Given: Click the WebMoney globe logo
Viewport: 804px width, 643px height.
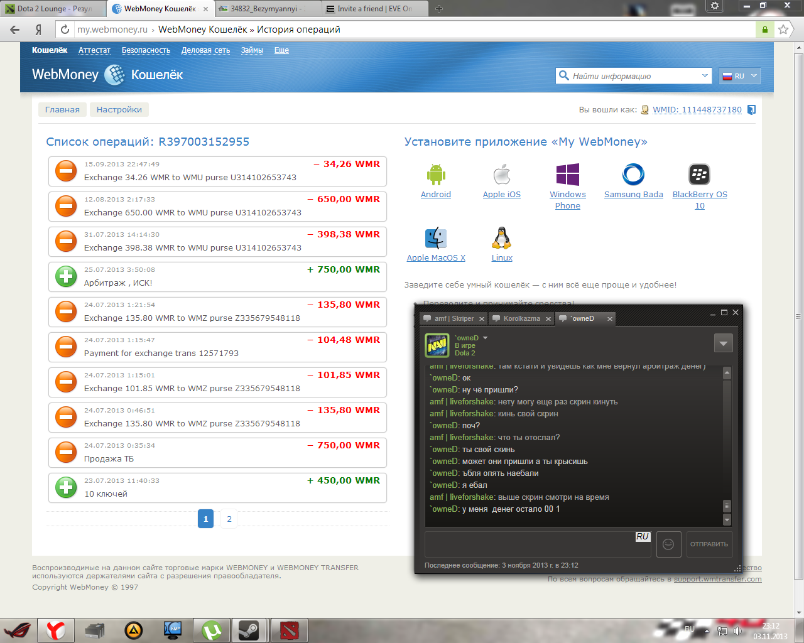Looking at the screenshot, I should 114,75.
